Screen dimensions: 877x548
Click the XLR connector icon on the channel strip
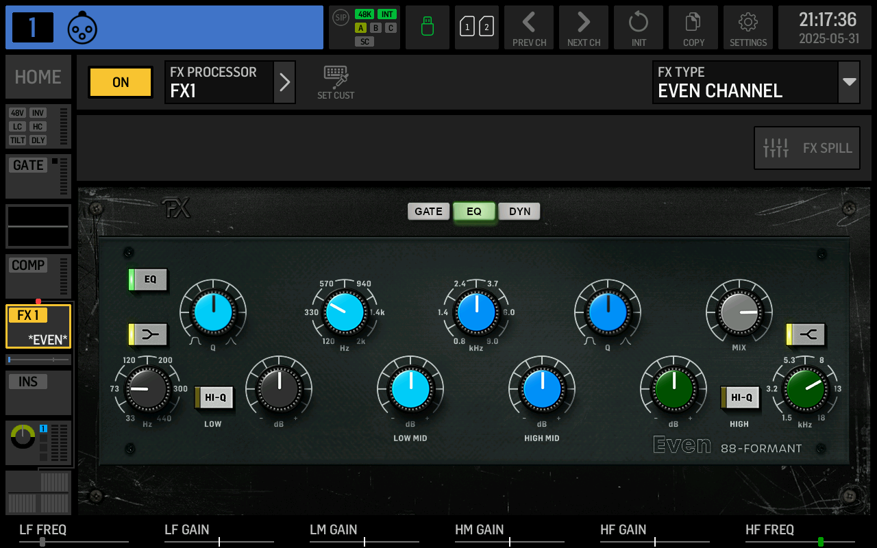pos(82,28)
